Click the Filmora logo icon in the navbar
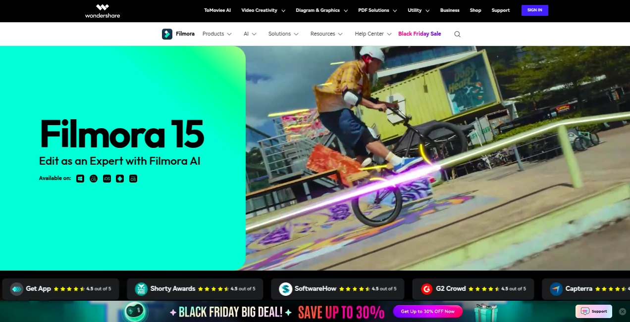This screenshot has width=630, height=322. coord(167,34)
